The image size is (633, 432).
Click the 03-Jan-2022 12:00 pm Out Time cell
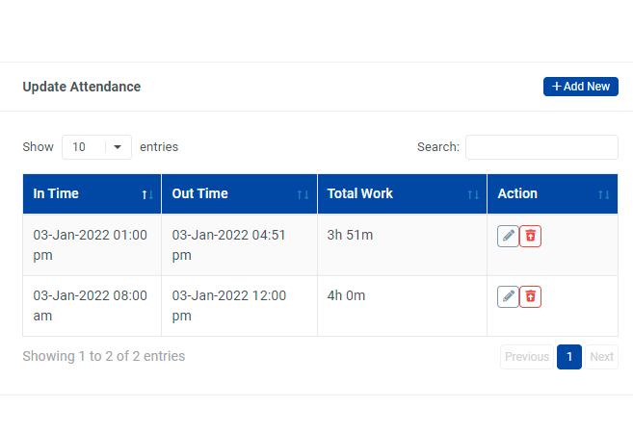(229, 305)
